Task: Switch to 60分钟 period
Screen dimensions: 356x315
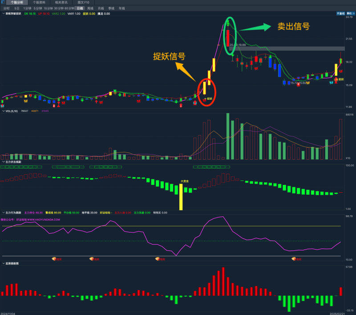Action: pos(69,8)
